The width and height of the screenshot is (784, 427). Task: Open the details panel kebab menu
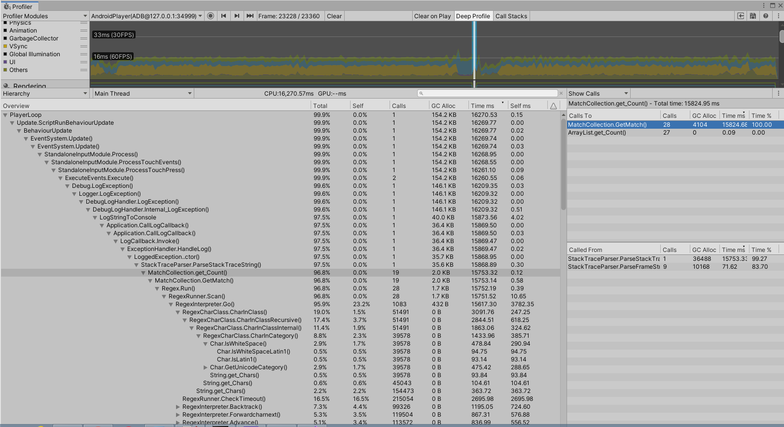779,93
